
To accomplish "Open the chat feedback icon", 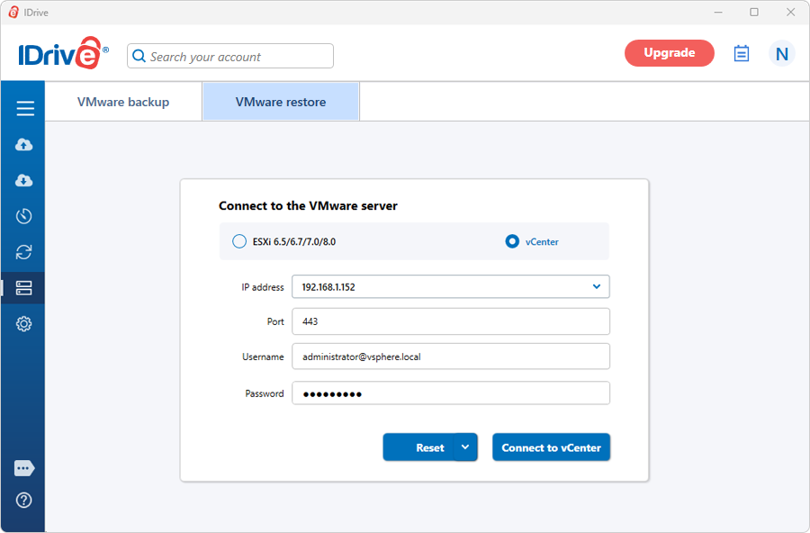I will click(x=24, y=468).
